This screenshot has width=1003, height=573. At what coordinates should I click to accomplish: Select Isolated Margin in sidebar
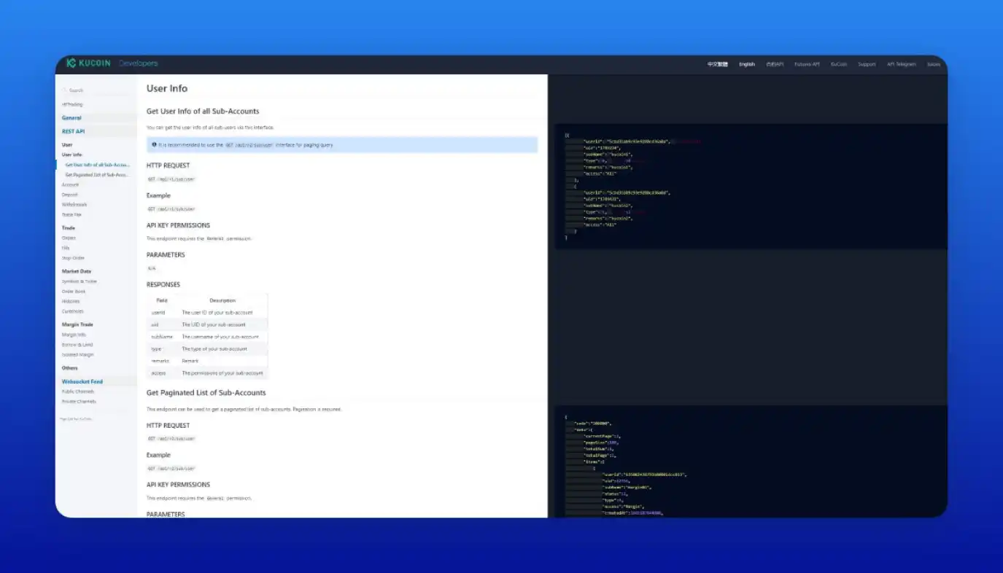coord(77,355)
